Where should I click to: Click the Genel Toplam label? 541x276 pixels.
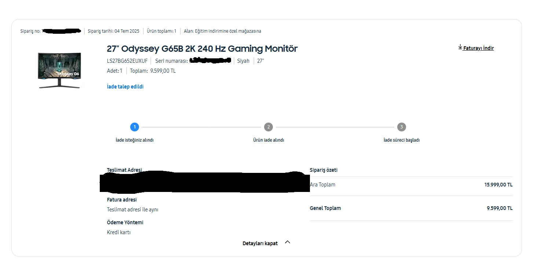coord(325,208)
